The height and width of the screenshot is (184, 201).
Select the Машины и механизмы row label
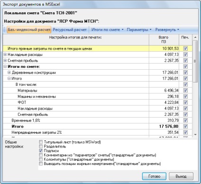pos(37,97)
